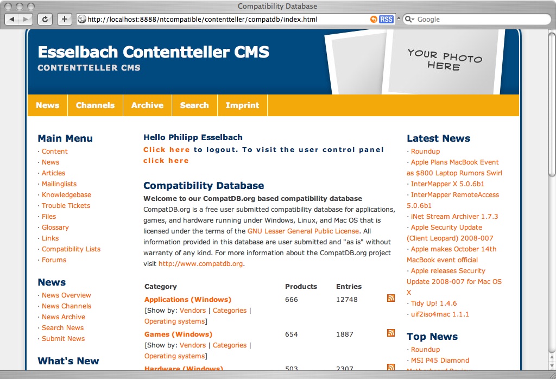
Task: Click here to logout
Action: point(167,150)
